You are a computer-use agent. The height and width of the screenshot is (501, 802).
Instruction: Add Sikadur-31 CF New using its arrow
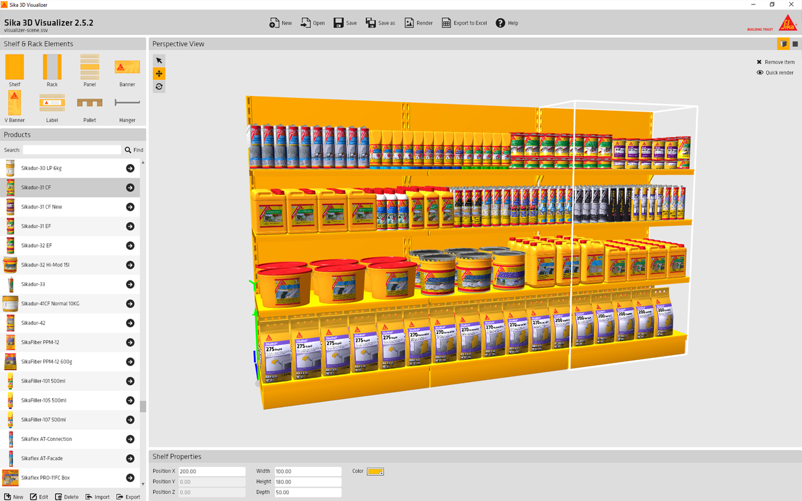(130, 207)
